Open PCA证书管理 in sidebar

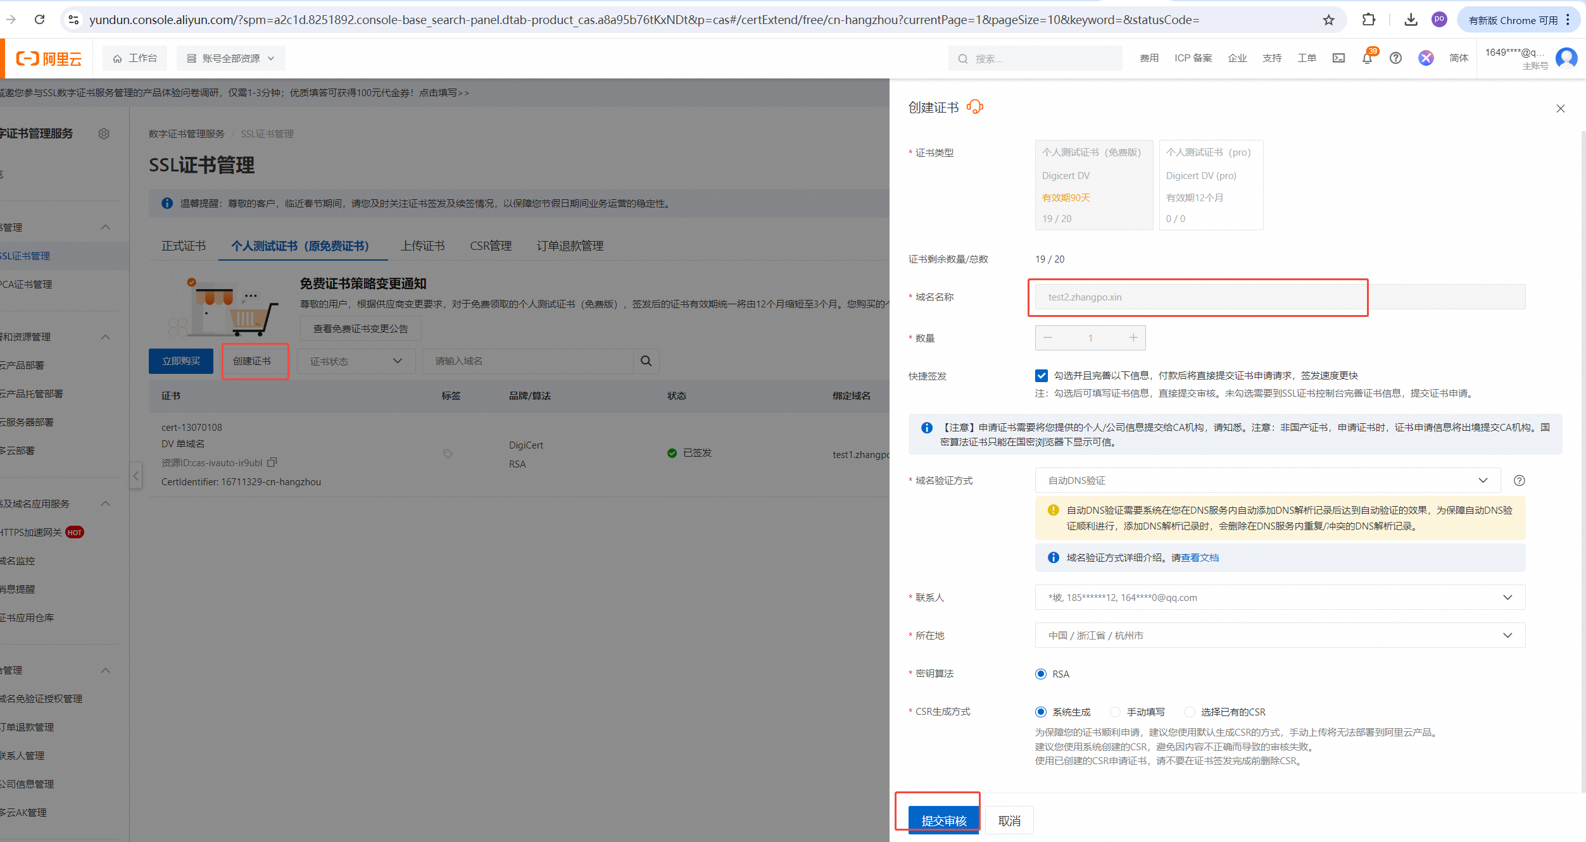pos(27,285)
